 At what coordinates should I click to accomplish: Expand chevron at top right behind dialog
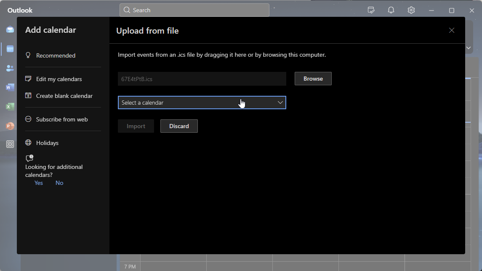coord(469,48)
